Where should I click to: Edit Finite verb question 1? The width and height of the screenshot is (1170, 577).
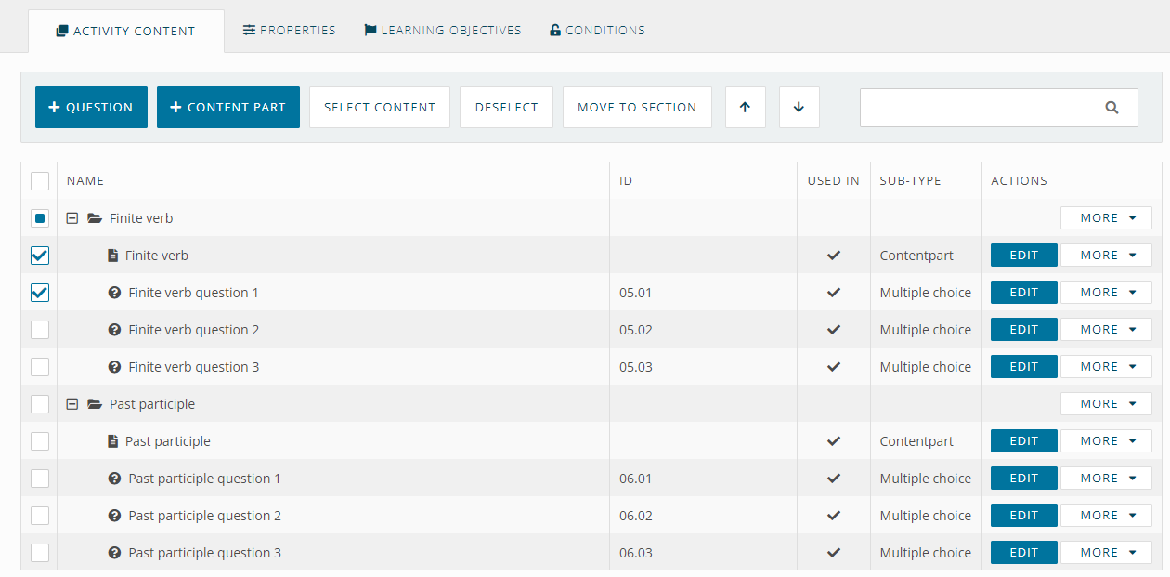[1024, 293]
